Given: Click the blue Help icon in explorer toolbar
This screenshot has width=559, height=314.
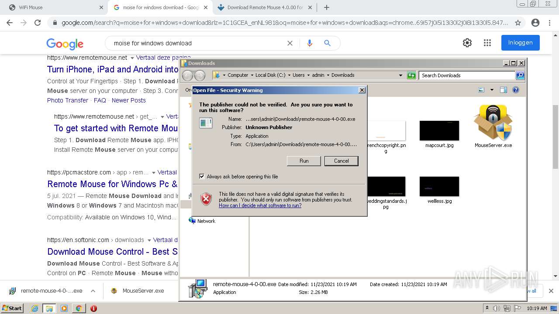Looking at the screenshot, I should 516,90.
